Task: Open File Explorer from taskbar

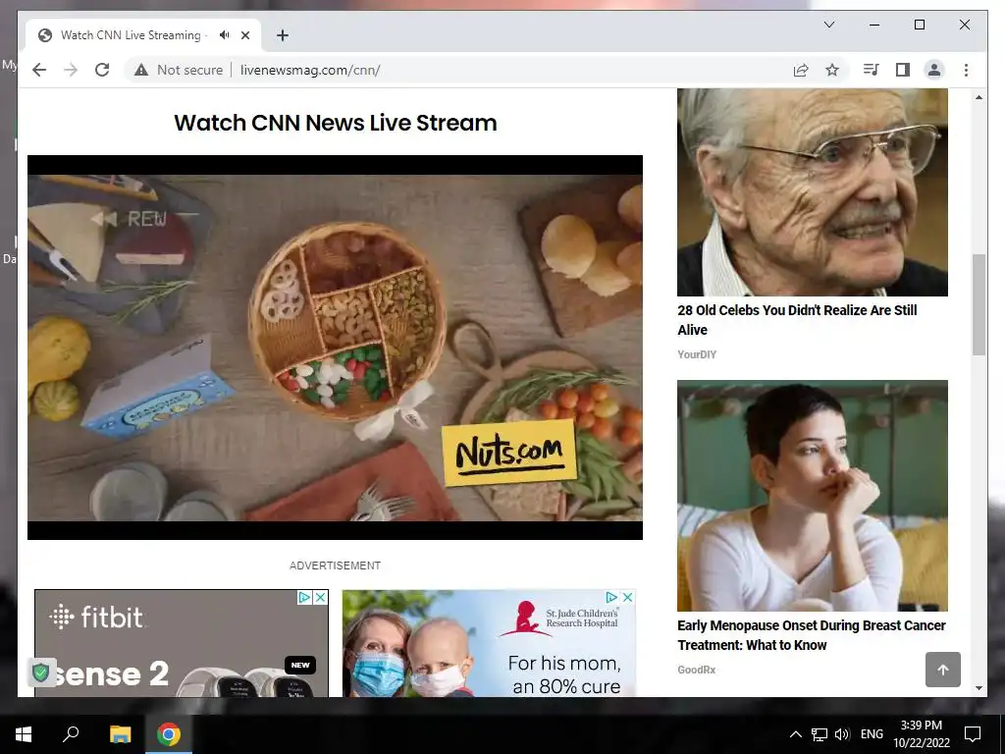Action: pyautogui.click(x=120, y=734)
